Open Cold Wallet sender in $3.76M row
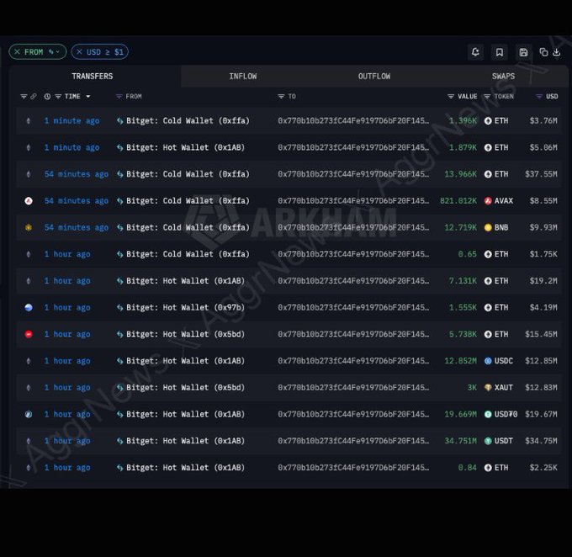Viewport: 572px width, 557px height. [x=188, y=121]
